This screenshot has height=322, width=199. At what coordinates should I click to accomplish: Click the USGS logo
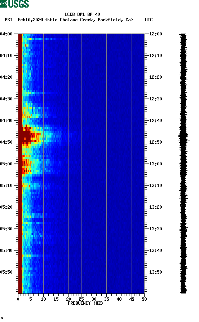[14, 4]
